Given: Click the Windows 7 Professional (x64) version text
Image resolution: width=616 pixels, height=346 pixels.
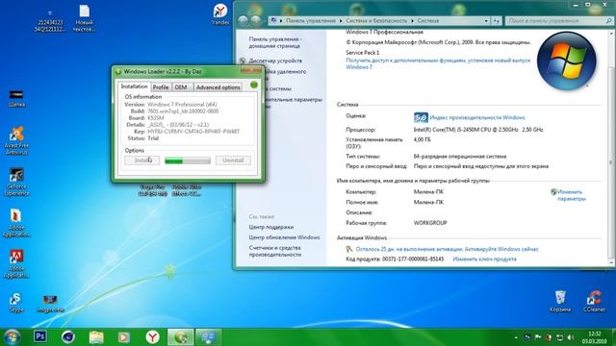Looking at the screenshot, I should pos(182,105).
